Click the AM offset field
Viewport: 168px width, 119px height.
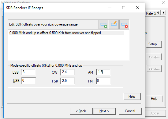[x=103, y=72]
